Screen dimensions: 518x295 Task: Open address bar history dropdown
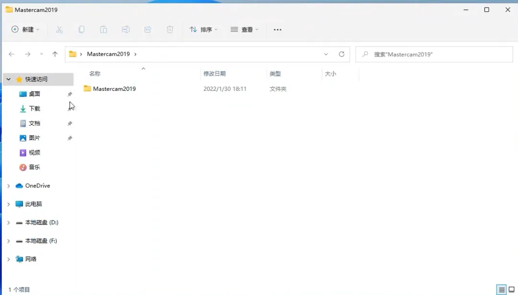tap(326, 54)
